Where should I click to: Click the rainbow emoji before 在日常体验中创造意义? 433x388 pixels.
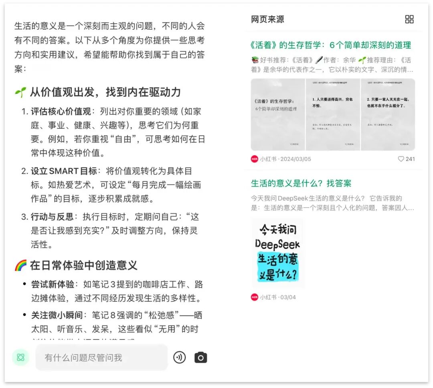point(21,265)
